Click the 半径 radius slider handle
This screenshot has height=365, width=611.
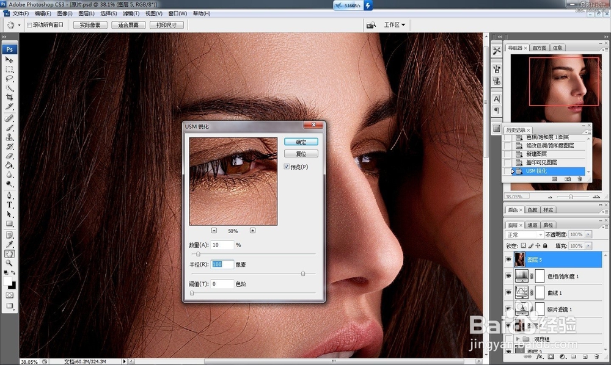[x=303, y=273]
